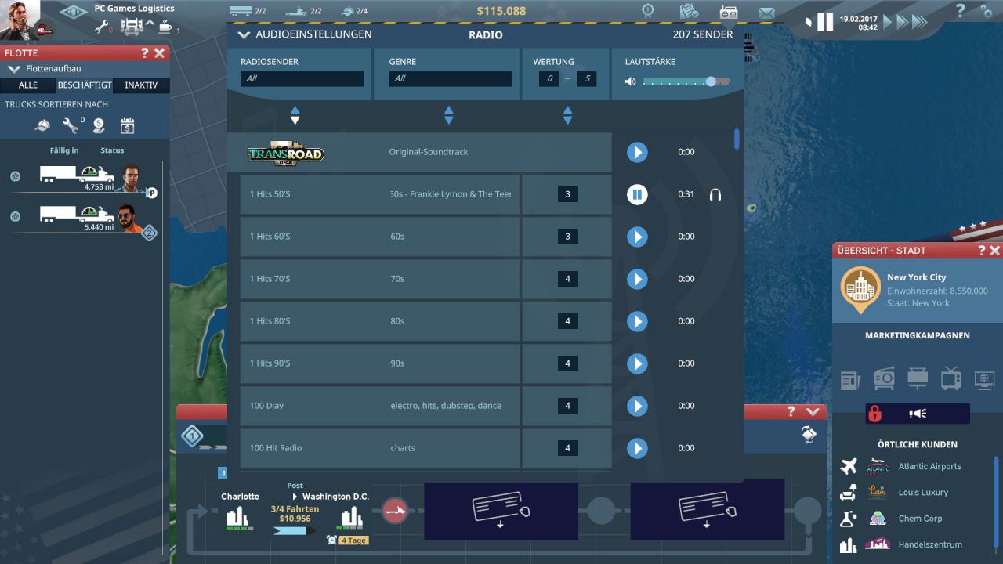Open the task clipboard icon in top bar
Viewport: 1003px width, 564px height.
coord(689,11)
